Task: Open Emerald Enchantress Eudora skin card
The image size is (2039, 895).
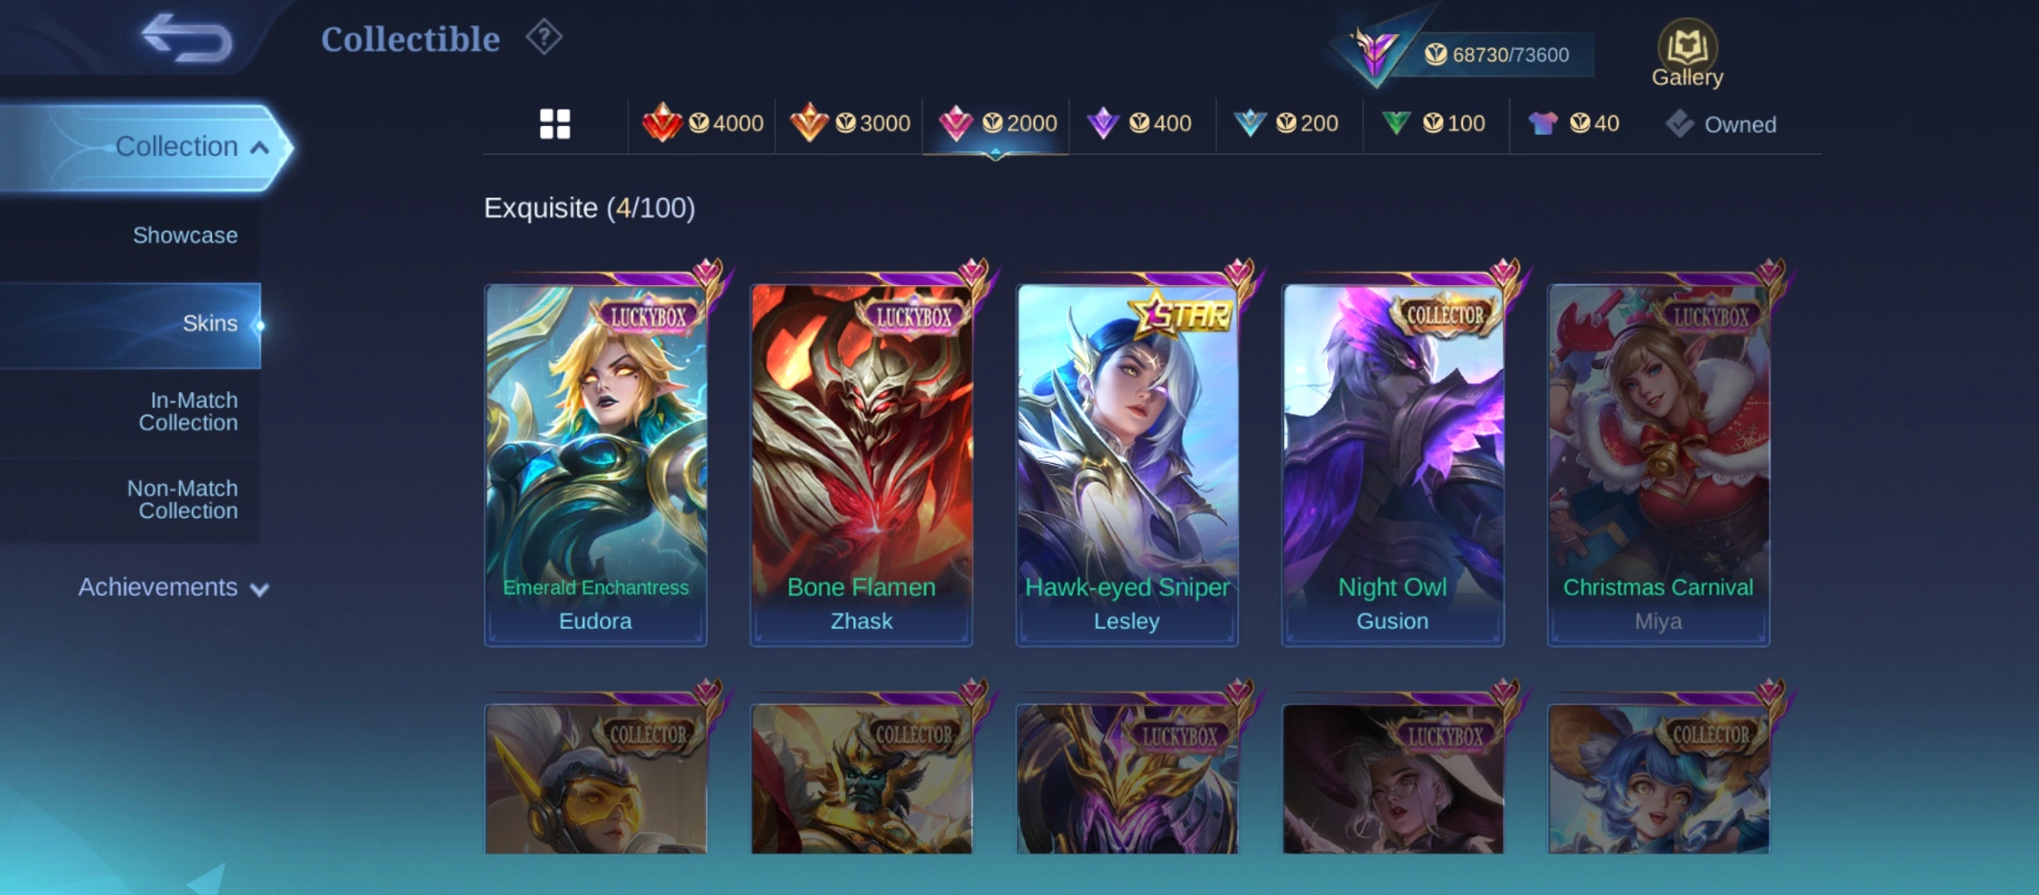Action: pos(595,464)
